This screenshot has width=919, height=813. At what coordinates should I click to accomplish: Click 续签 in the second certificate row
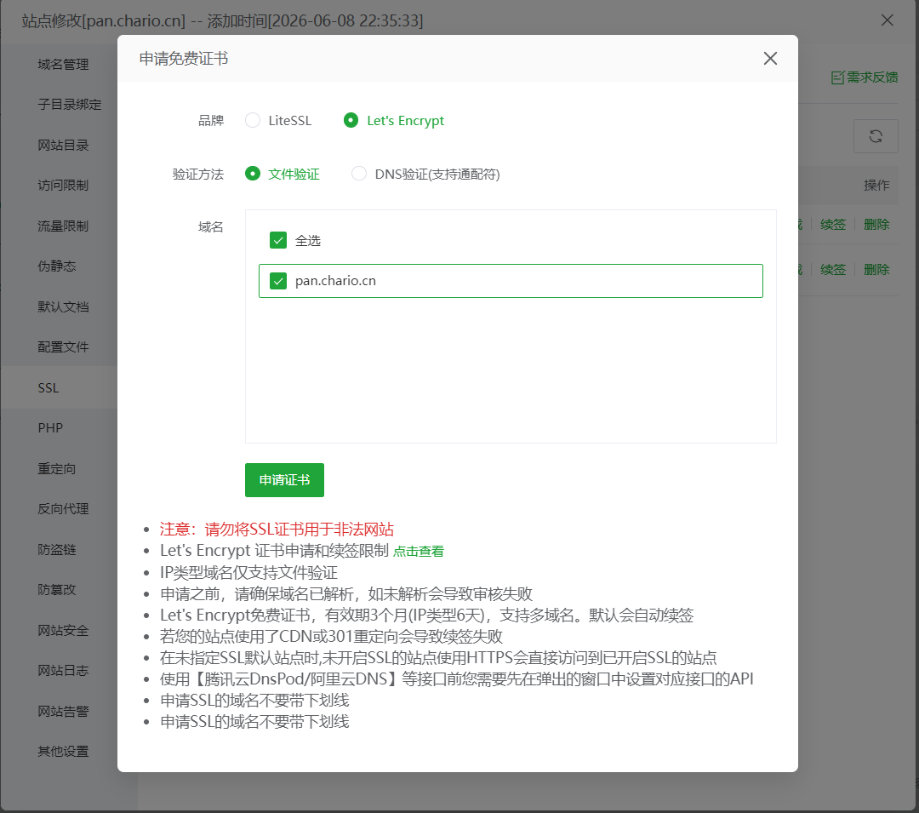coord(833,270)
